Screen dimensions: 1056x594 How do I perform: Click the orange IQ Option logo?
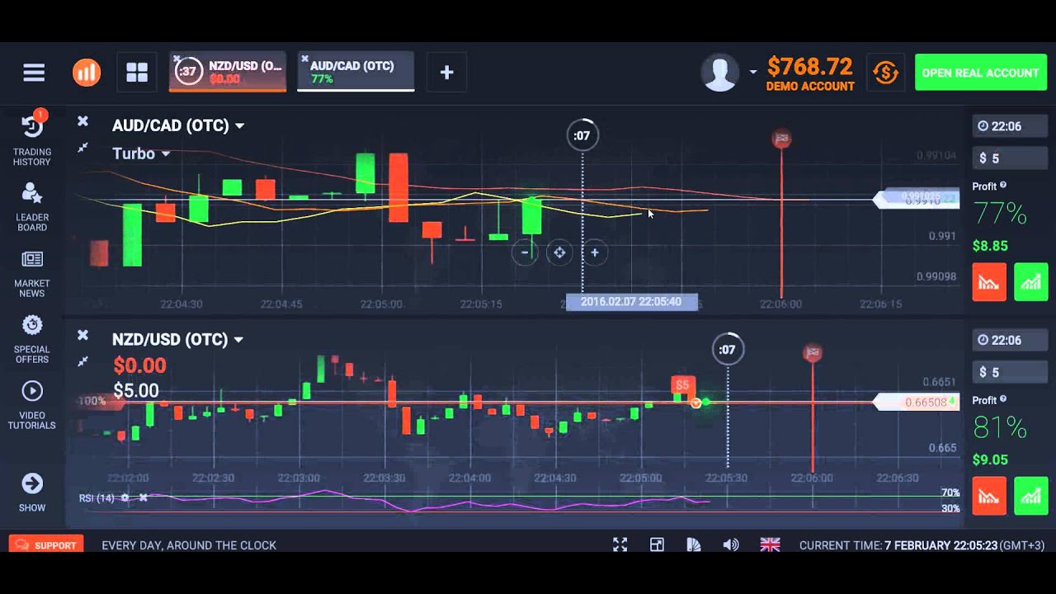(86, 73)
